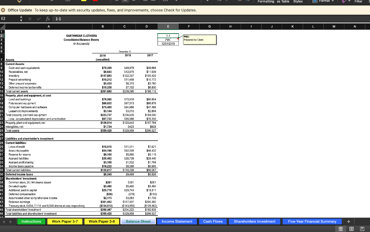Switch to Page Layout view icon
The height and width of the screenshot is (232, 370).
click(x=351, y=229)
